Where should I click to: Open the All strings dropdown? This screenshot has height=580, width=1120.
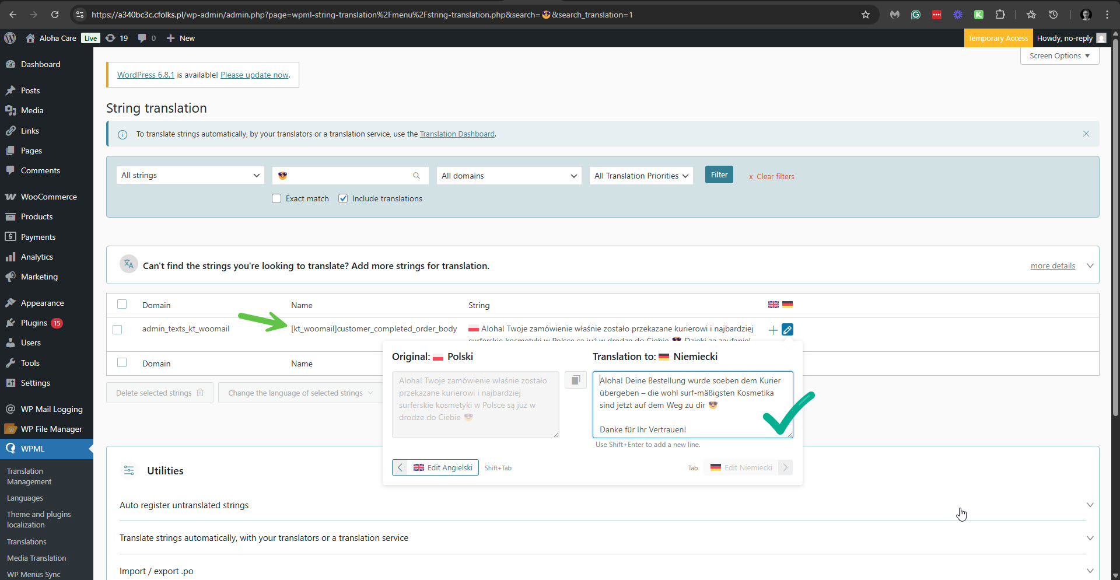pyautogui.click(x=191, y=175)
